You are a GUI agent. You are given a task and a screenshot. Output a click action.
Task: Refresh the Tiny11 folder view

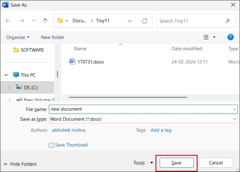[x=145, y=21]
